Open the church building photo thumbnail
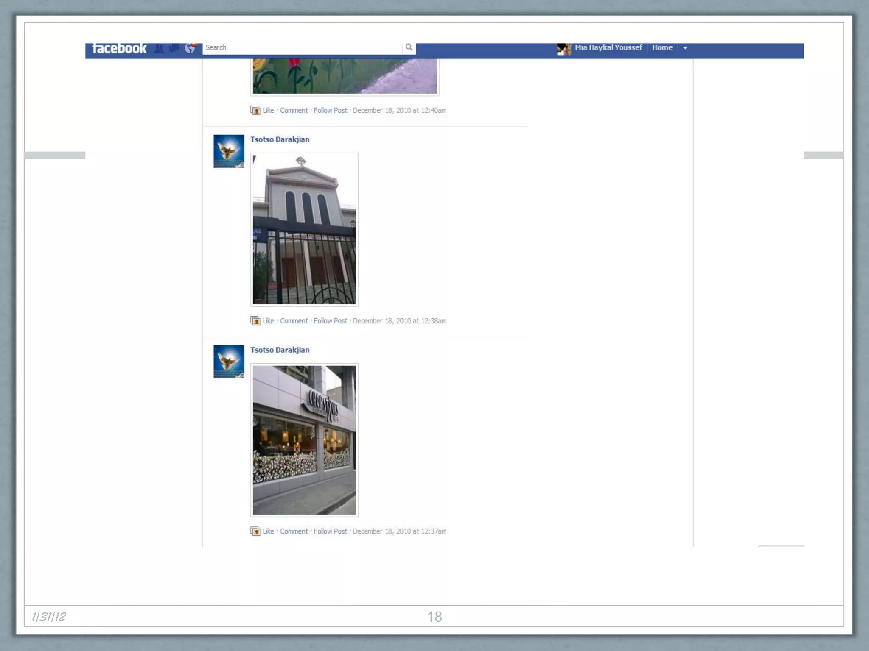 (304, 229)
